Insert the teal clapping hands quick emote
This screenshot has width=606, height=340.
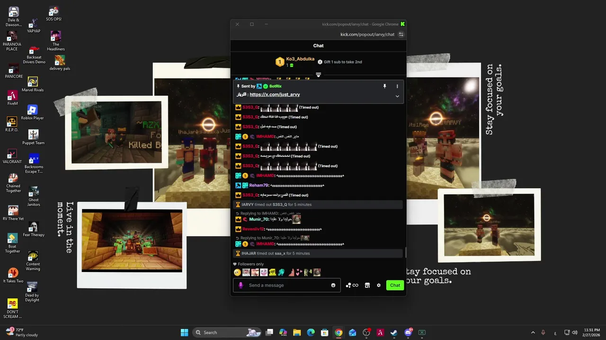point(281,272)
